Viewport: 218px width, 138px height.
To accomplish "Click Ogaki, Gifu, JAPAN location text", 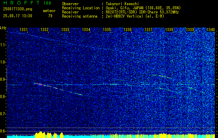I will pyautogui.click(x=143, y=8).
